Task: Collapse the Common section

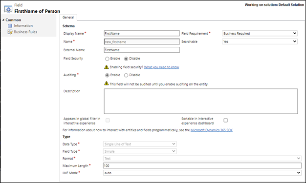Action: point(3,20)
